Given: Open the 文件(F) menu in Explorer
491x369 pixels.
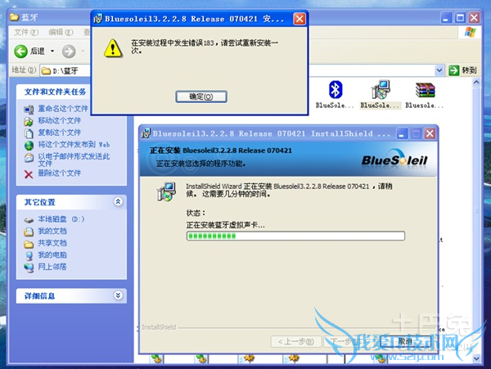Looking at the screenshot, I should click(x=26, y=32).
